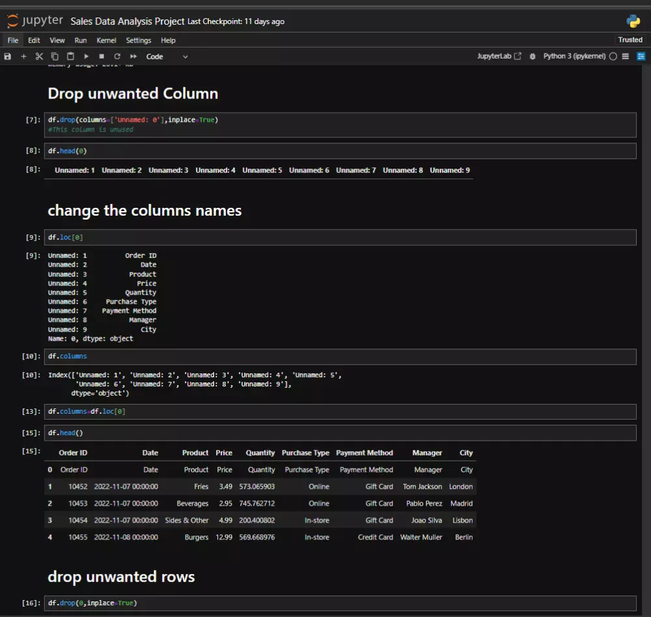
Task: Copy the selected cell
Action: tap(55, 57)
